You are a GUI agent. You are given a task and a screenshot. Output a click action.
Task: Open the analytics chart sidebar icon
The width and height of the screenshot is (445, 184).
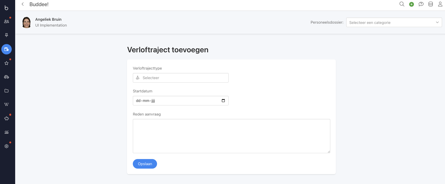pos(6,132)
